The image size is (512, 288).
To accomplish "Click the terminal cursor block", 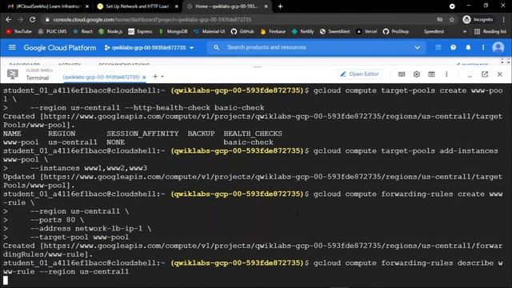I will (x=6, y=280).
